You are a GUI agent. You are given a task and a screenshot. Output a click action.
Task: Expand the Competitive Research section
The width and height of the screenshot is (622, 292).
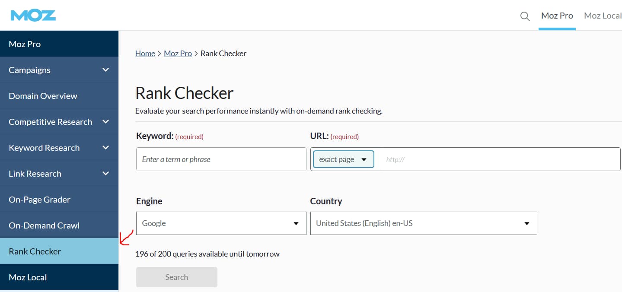click(x=105, y=121)
